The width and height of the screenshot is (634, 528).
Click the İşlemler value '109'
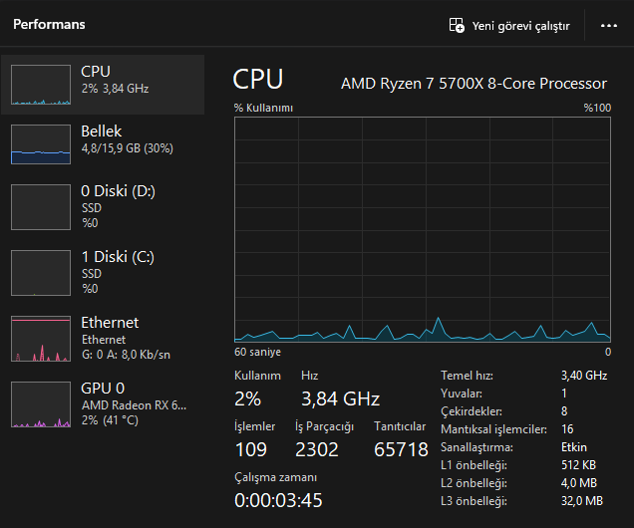250,449
